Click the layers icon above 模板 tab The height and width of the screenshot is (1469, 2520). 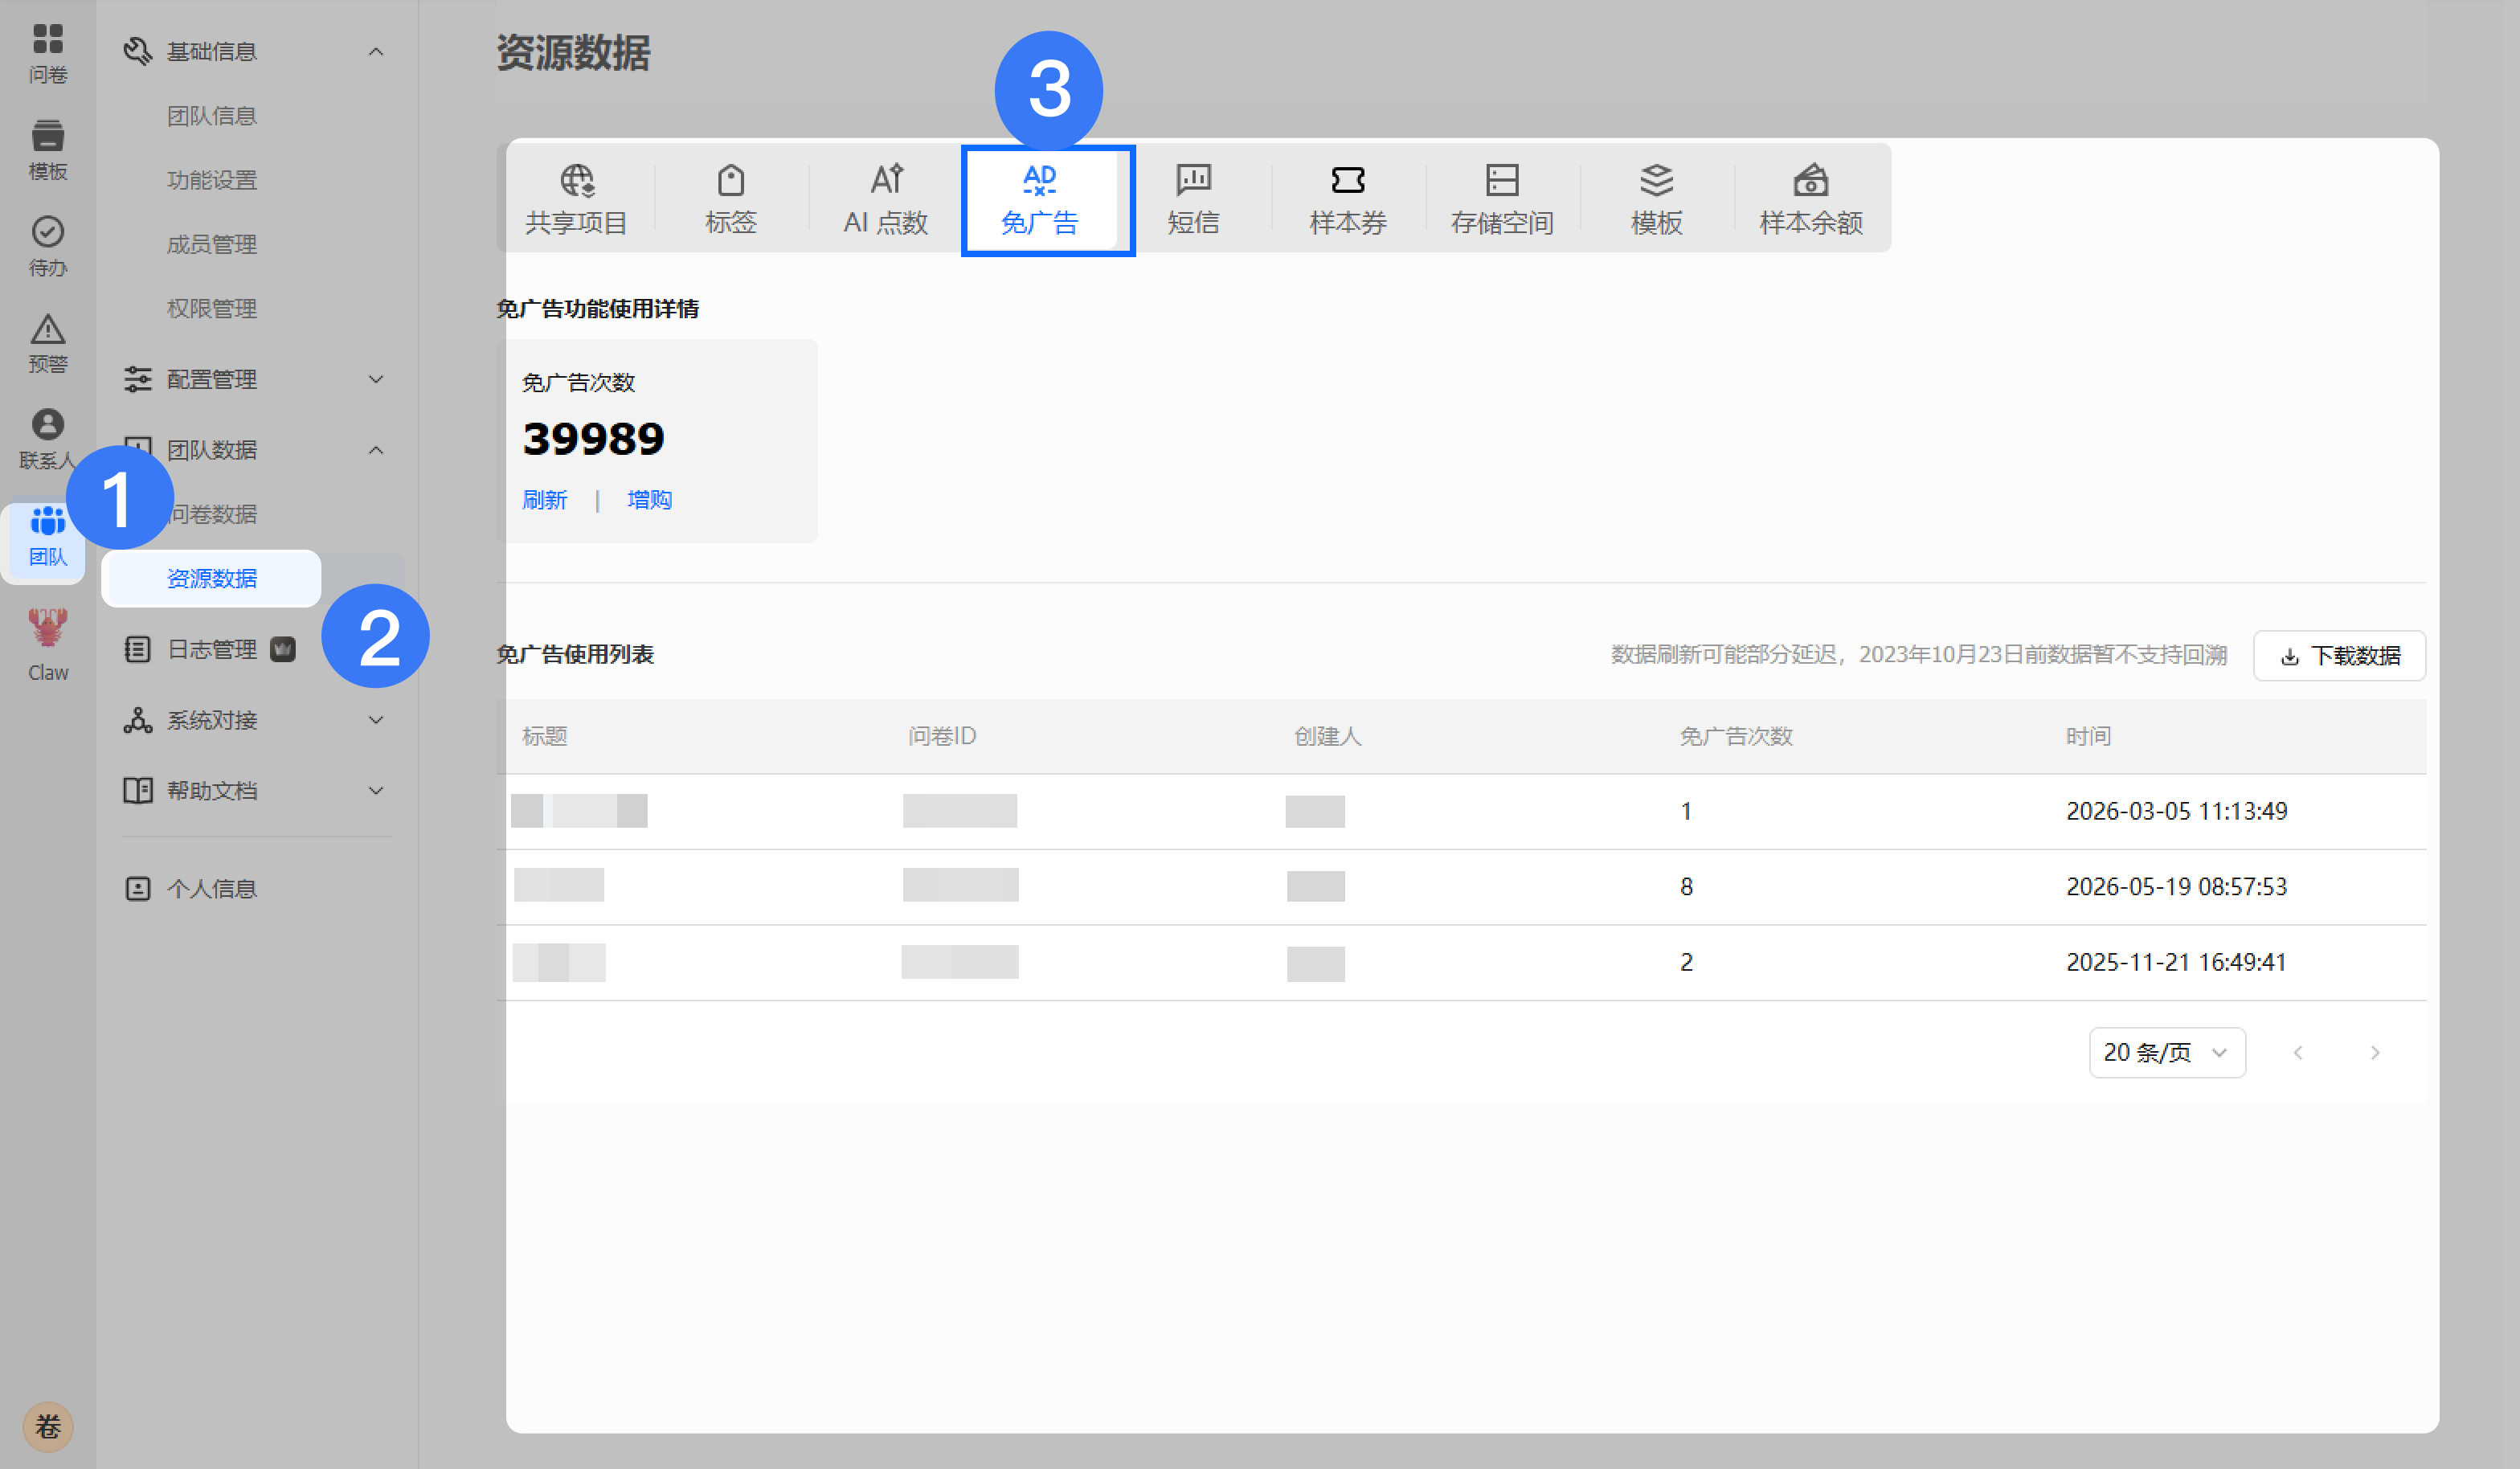coord(1657,180)
